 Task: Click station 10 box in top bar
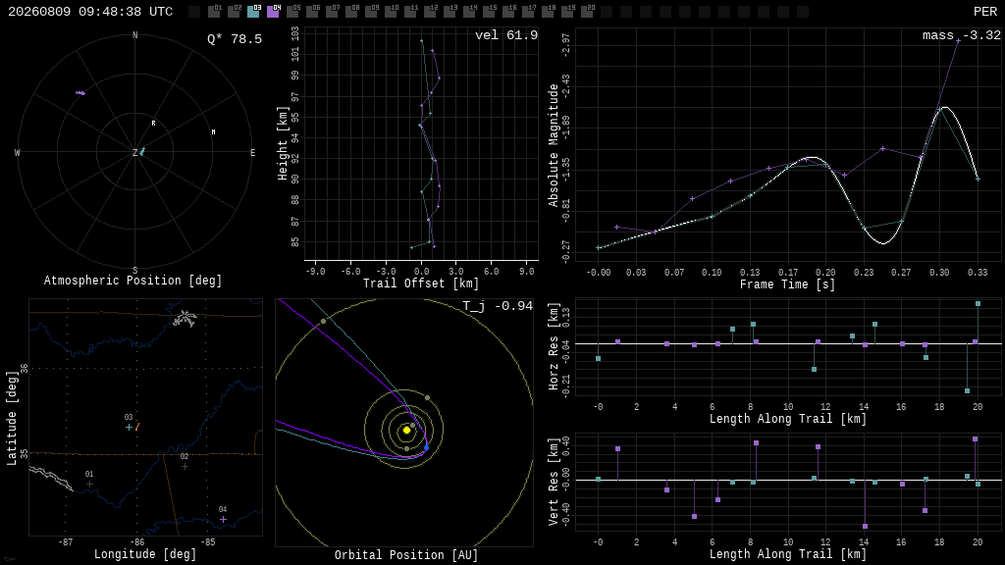tap(391, 12)
